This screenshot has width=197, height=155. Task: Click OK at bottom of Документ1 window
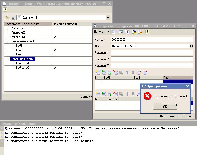coord(161,116)
